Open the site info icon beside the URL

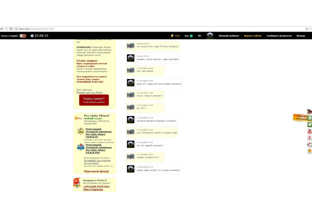(16, 29)
